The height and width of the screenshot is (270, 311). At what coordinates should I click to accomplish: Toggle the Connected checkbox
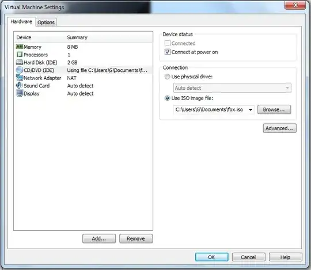(x=168, y=43)
